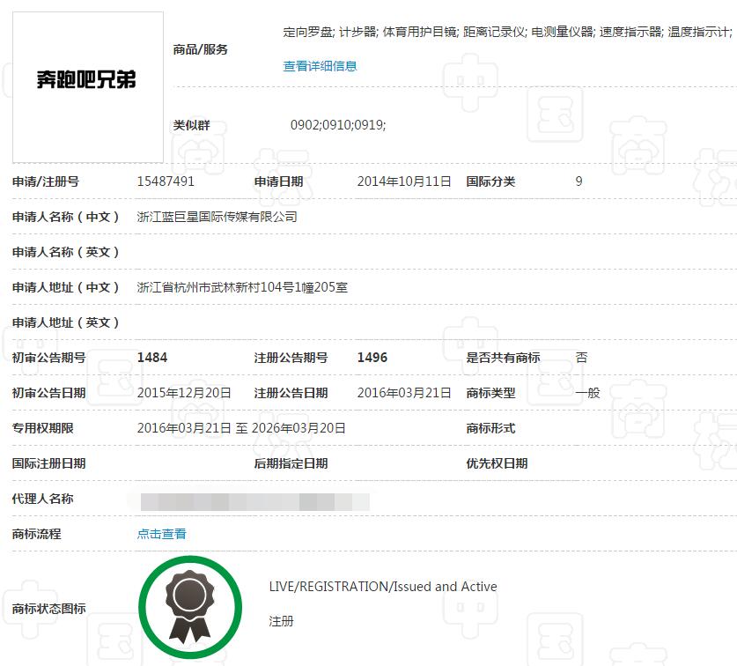Click the 商标类型 value 一般
737x666 pixels.
pyautogui.click(x=587, y=393)
